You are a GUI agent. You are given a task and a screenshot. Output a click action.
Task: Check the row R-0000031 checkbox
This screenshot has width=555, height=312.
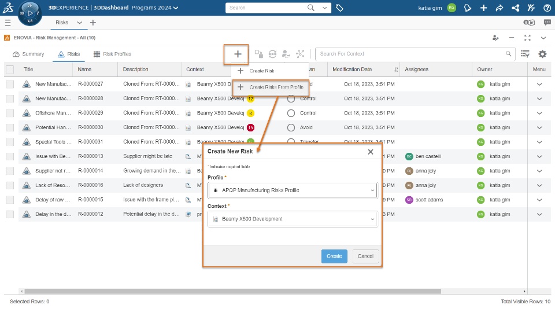pos(10,142)
